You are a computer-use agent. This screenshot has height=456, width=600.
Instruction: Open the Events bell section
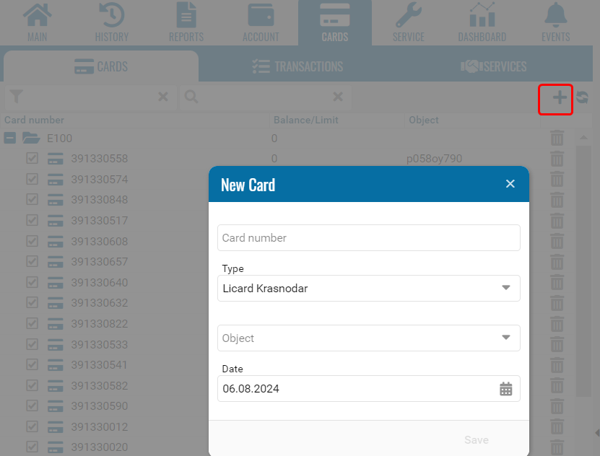(555, 22)
